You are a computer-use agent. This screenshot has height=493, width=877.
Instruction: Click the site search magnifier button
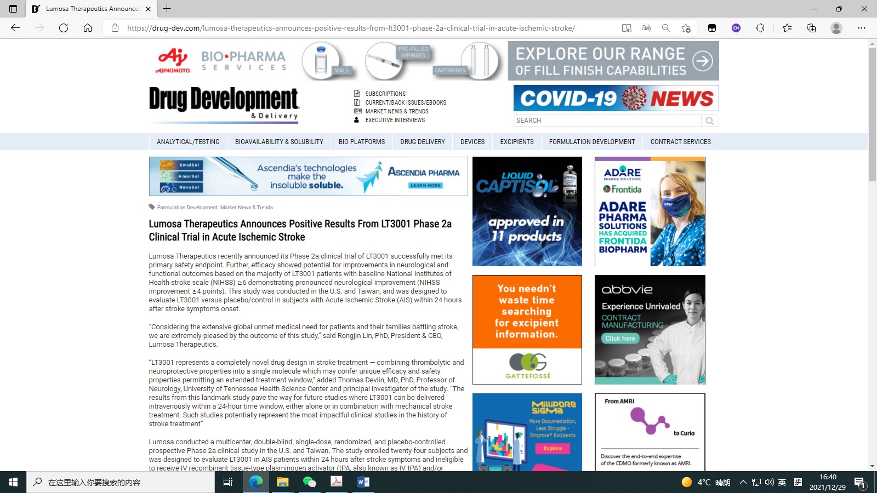710,121
